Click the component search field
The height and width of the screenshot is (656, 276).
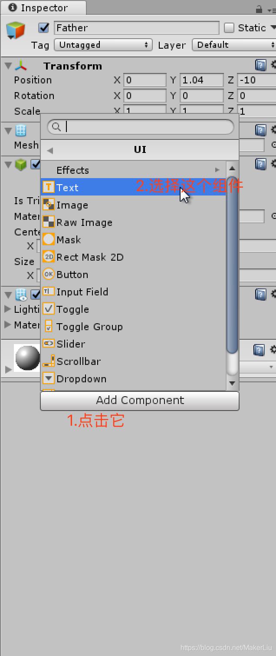coord(140,126)
